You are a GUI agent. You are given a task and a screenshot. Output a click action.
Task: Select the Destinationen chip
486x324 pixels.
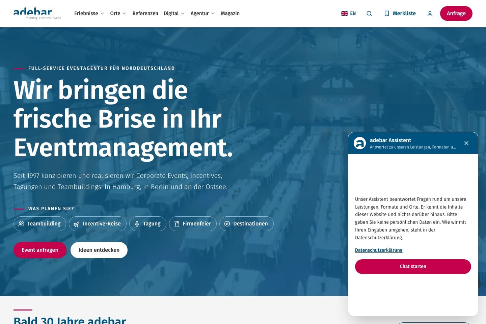[x=246, y=224]
